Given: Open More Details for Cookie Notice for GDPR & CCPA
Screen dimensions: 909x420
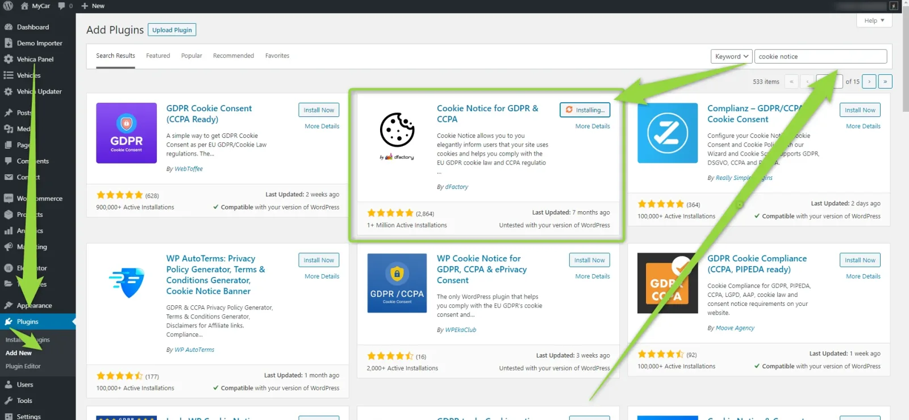Looking at the screenshot, I should (x=593, y=127).
